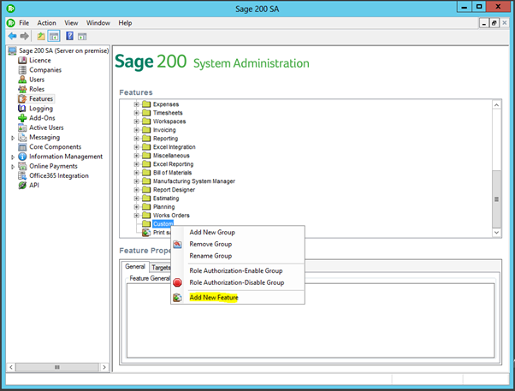Click the Sage 200 SA server computer icon

point(13,50)
